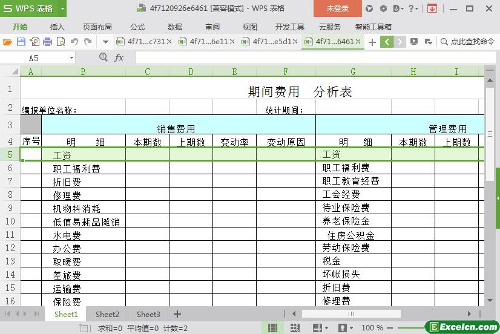The width and height of the screenshot is (500, 334).
Task: Click the 100 % zoom level
Action: click(372, 327)
